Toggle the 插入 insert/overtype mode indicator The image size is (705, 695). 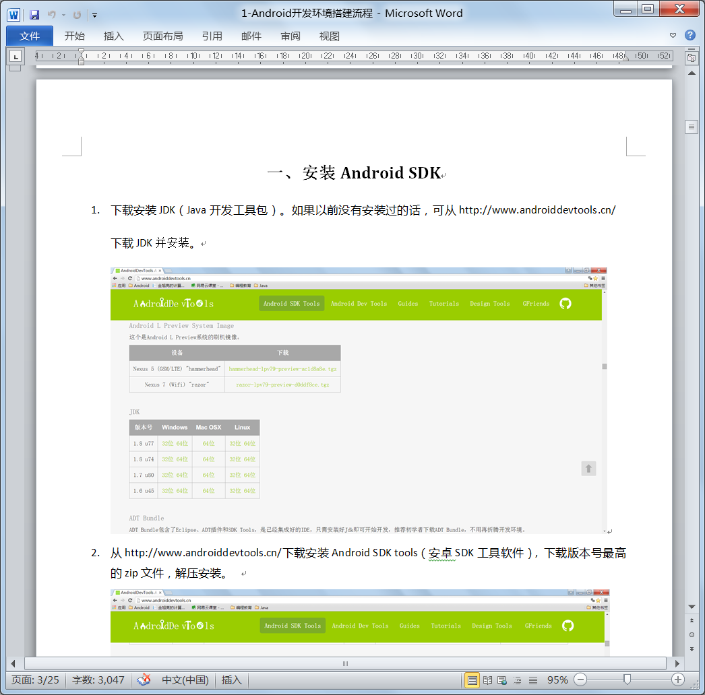(232, 680)
